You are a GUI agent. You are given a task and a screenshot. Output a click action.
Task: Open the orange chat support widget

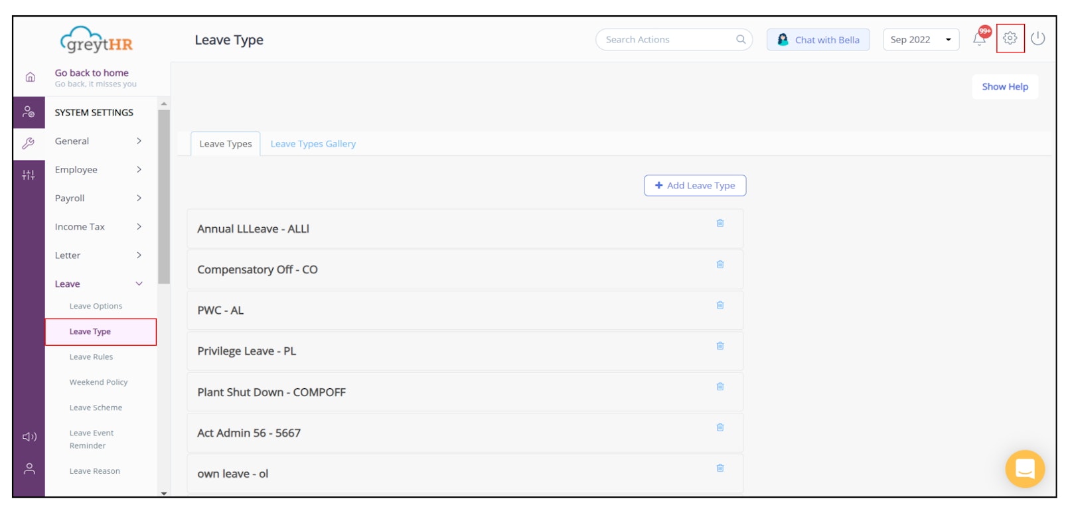coord(1024,469)
